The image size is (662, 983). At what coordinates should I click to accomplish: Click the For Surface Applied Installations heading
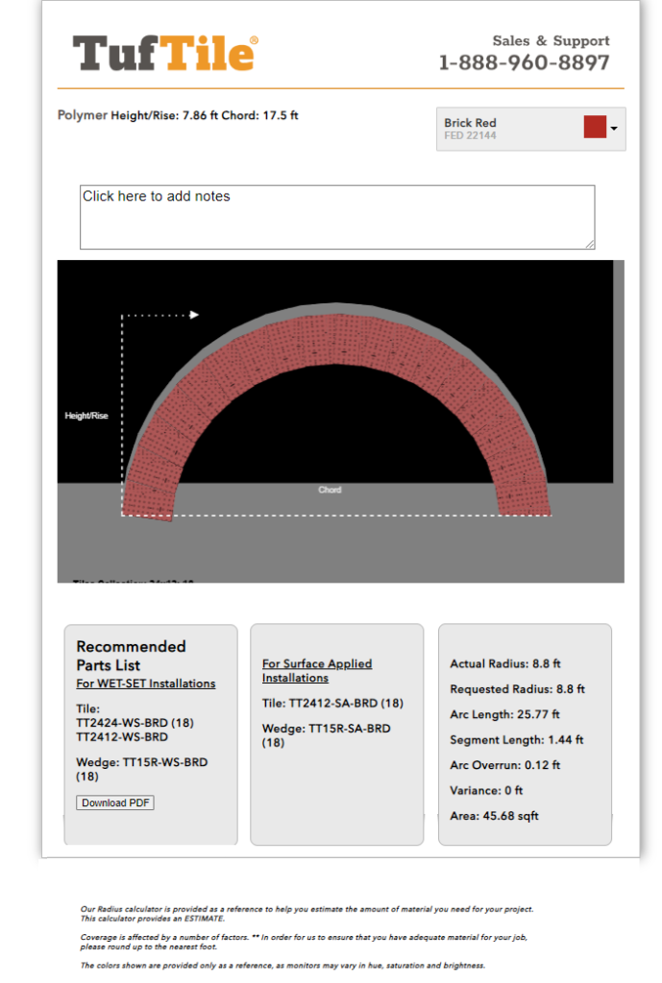[x=316, y=670]
